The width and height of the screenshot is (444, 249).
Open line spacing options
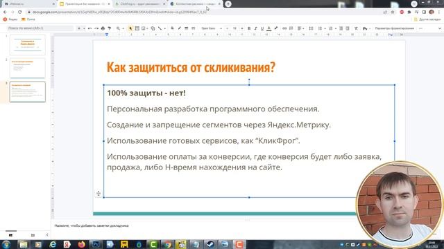[x=311, y=28]
